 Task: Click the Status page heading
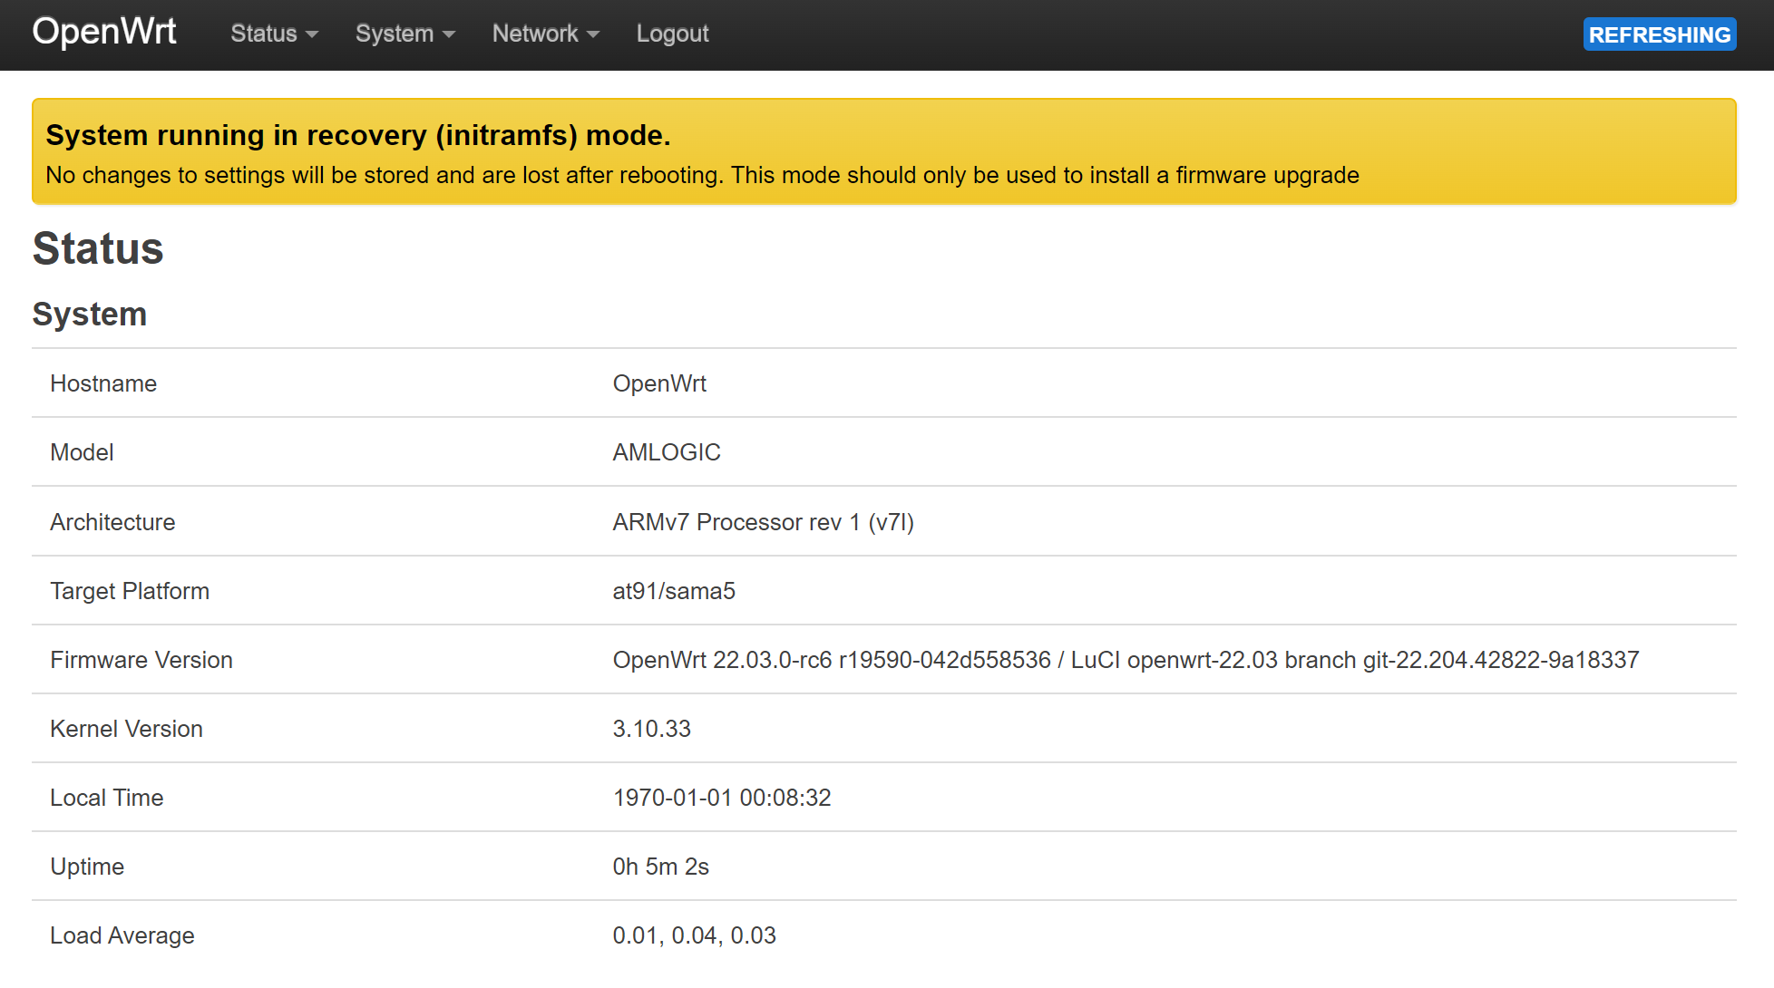tap(98, 248)
